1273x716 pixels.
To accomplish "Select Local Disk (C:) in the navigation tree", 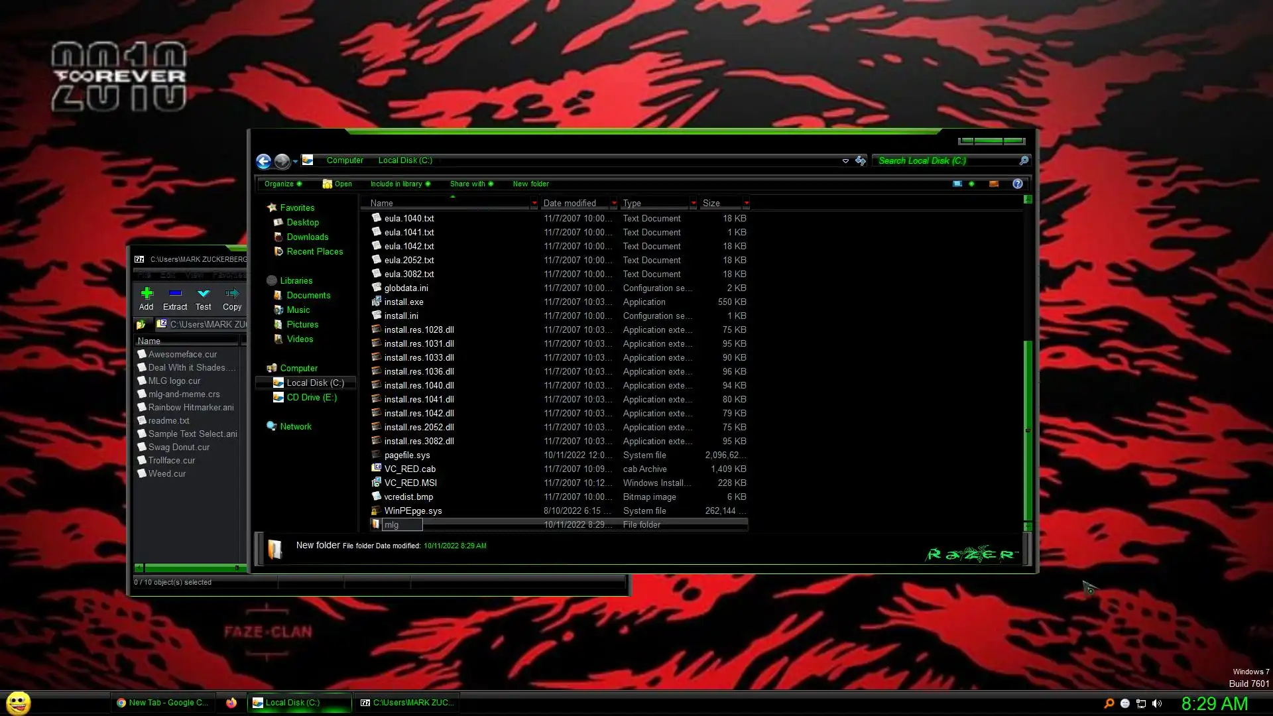I will click(315, 383).
